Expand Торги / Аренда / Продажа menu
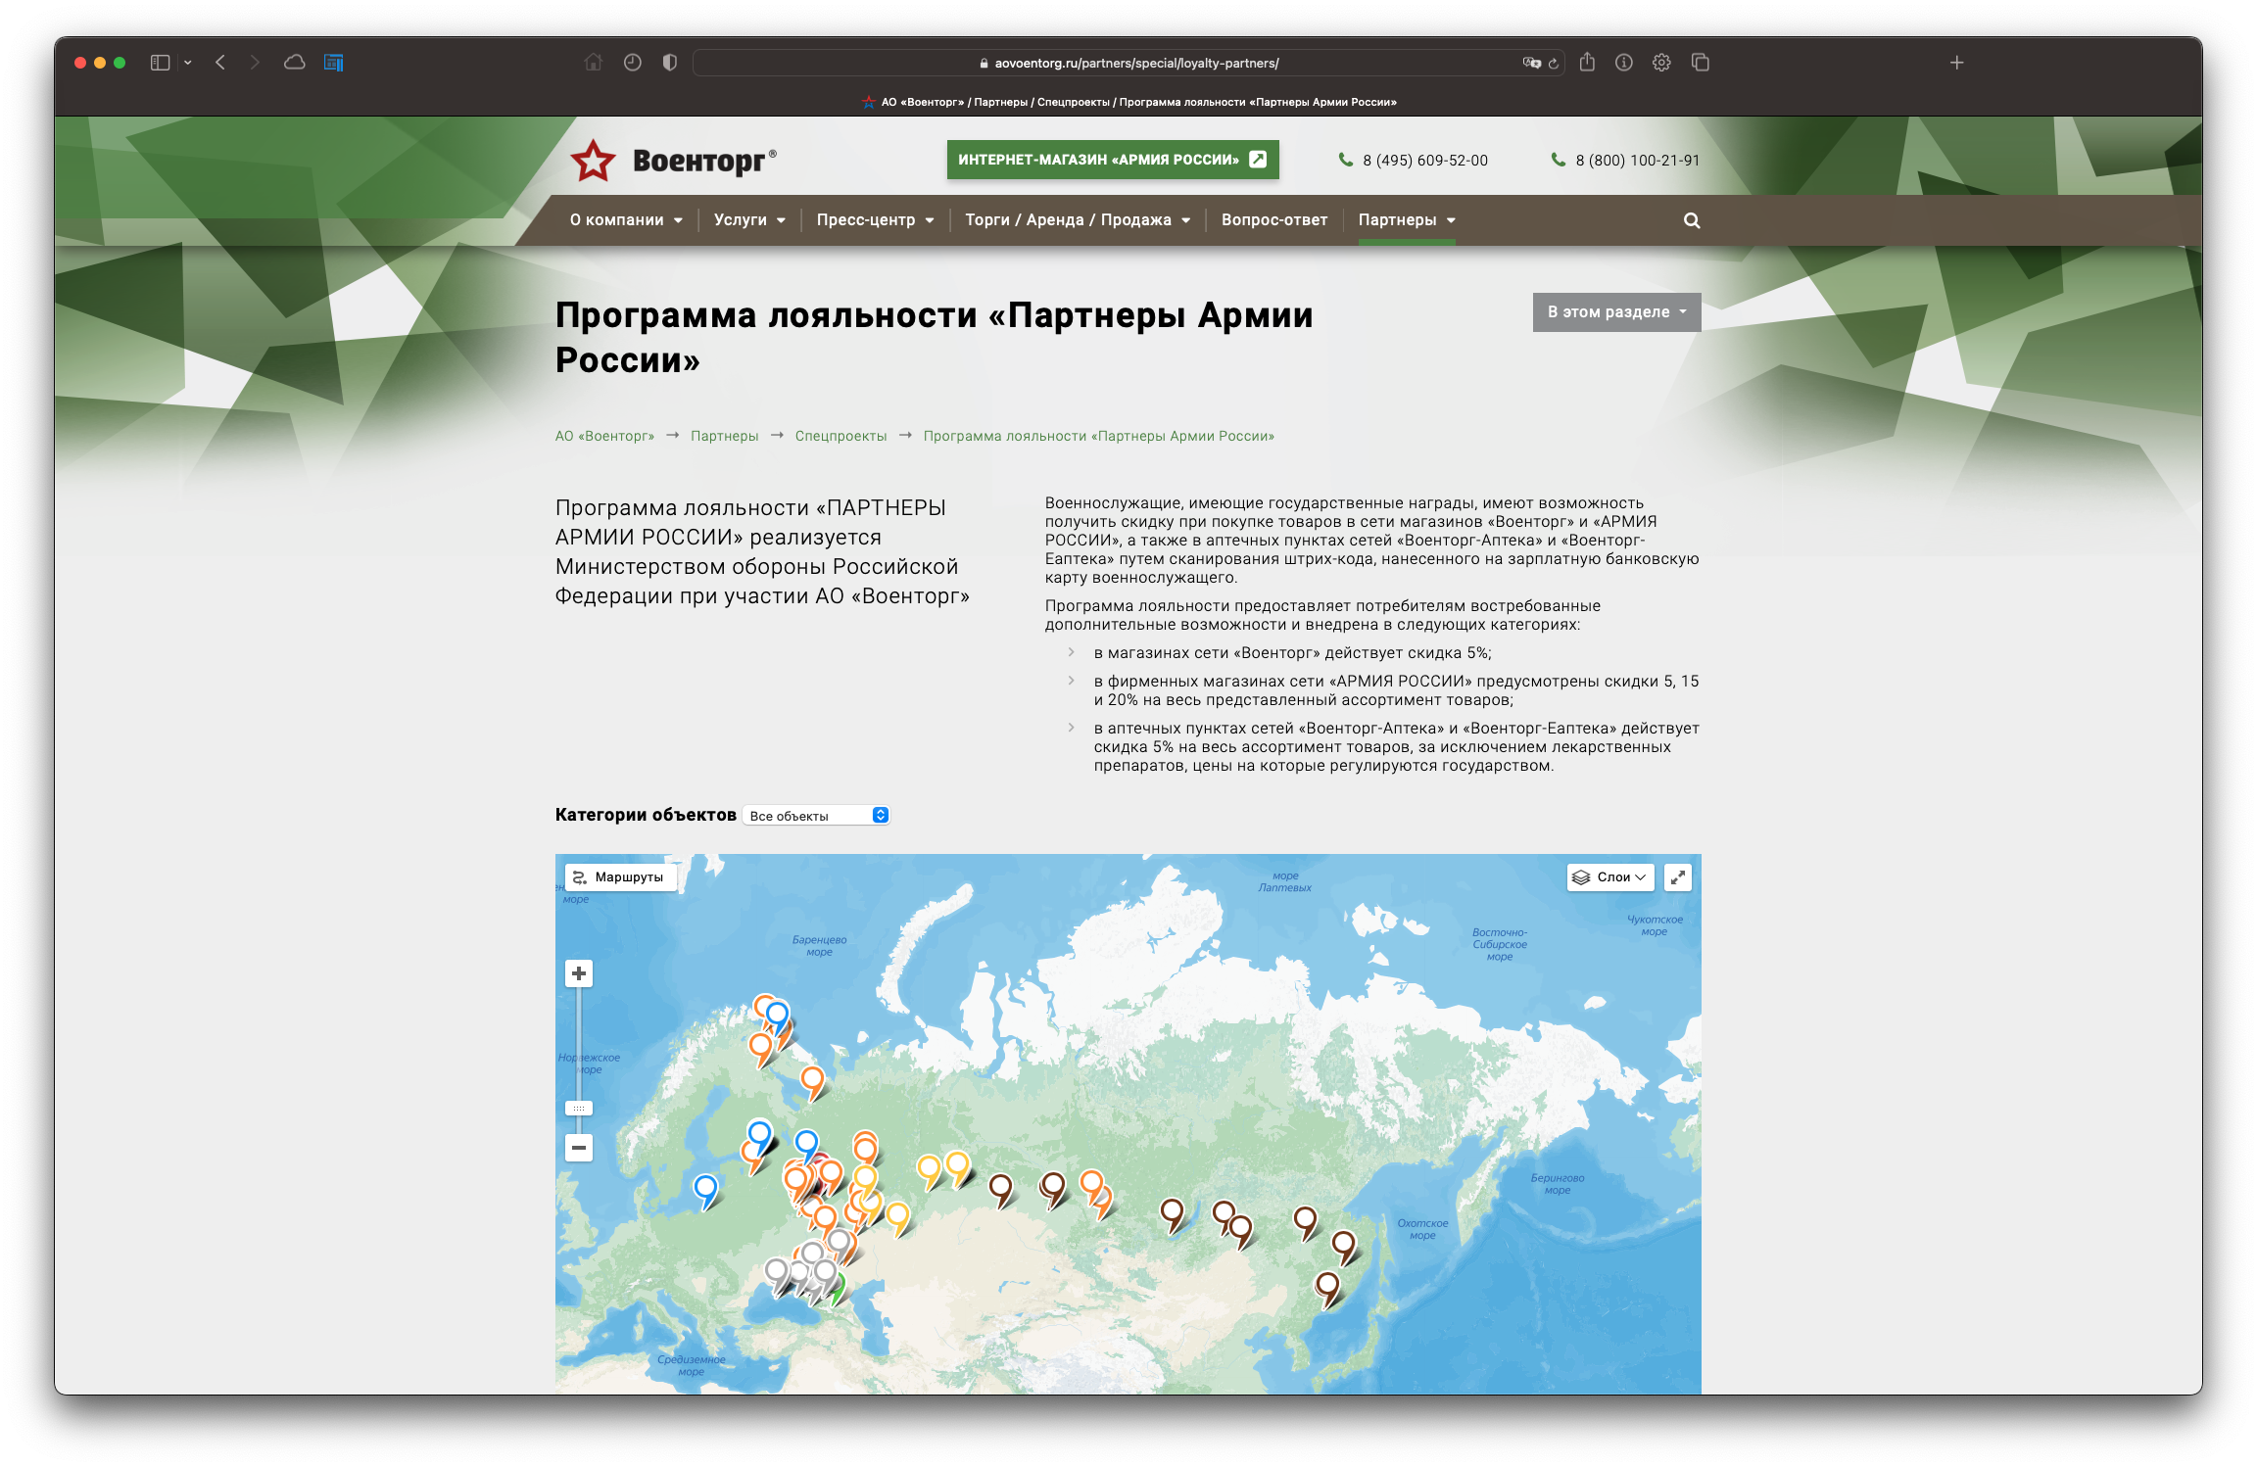2257x1467 pixels. pyautogui.click(x=1078, y=220)
